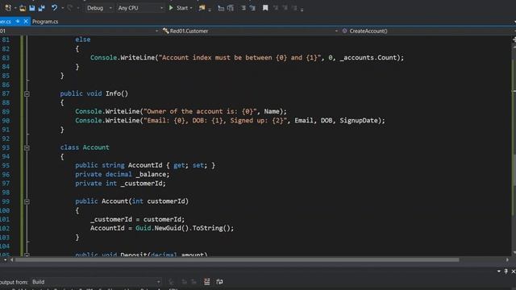Click Guid.NewGuid() on line 102

point(162,228)
